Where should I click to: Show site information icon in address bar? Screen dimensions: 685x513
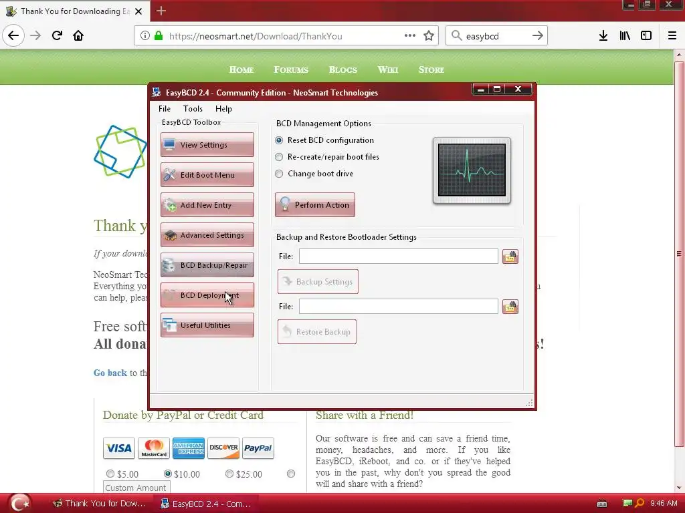click(x=145, y=36)
